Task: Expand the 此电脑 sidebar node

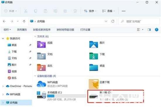Action: pos(3,103)
